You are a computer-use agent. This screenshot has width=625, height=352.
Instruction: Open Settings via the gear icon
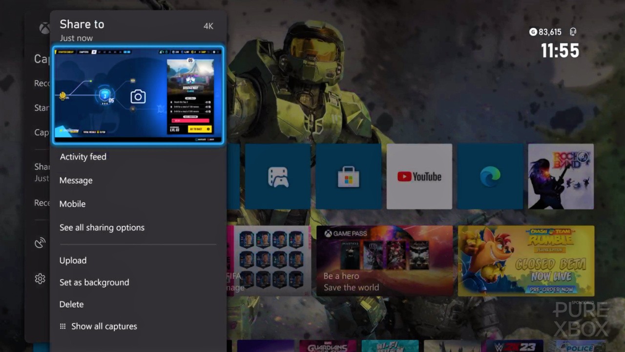(40, 278)
